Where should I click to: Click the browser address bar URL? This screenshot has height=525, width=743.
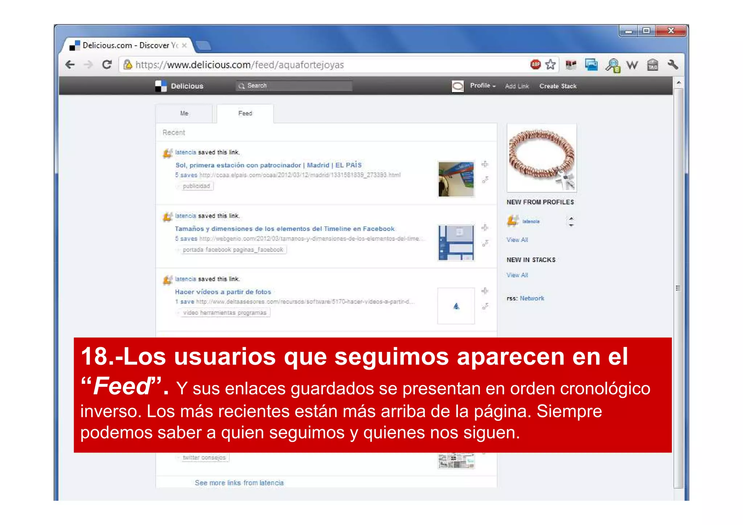click(x=239, y=65)
